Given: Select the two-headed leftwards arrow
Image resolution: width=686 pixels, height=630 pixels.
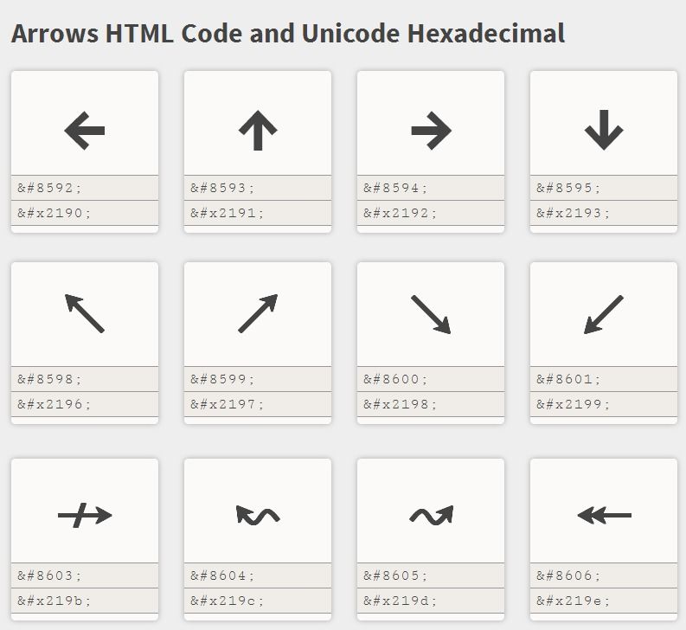Looking at the screenshot, I should (604, 516).
